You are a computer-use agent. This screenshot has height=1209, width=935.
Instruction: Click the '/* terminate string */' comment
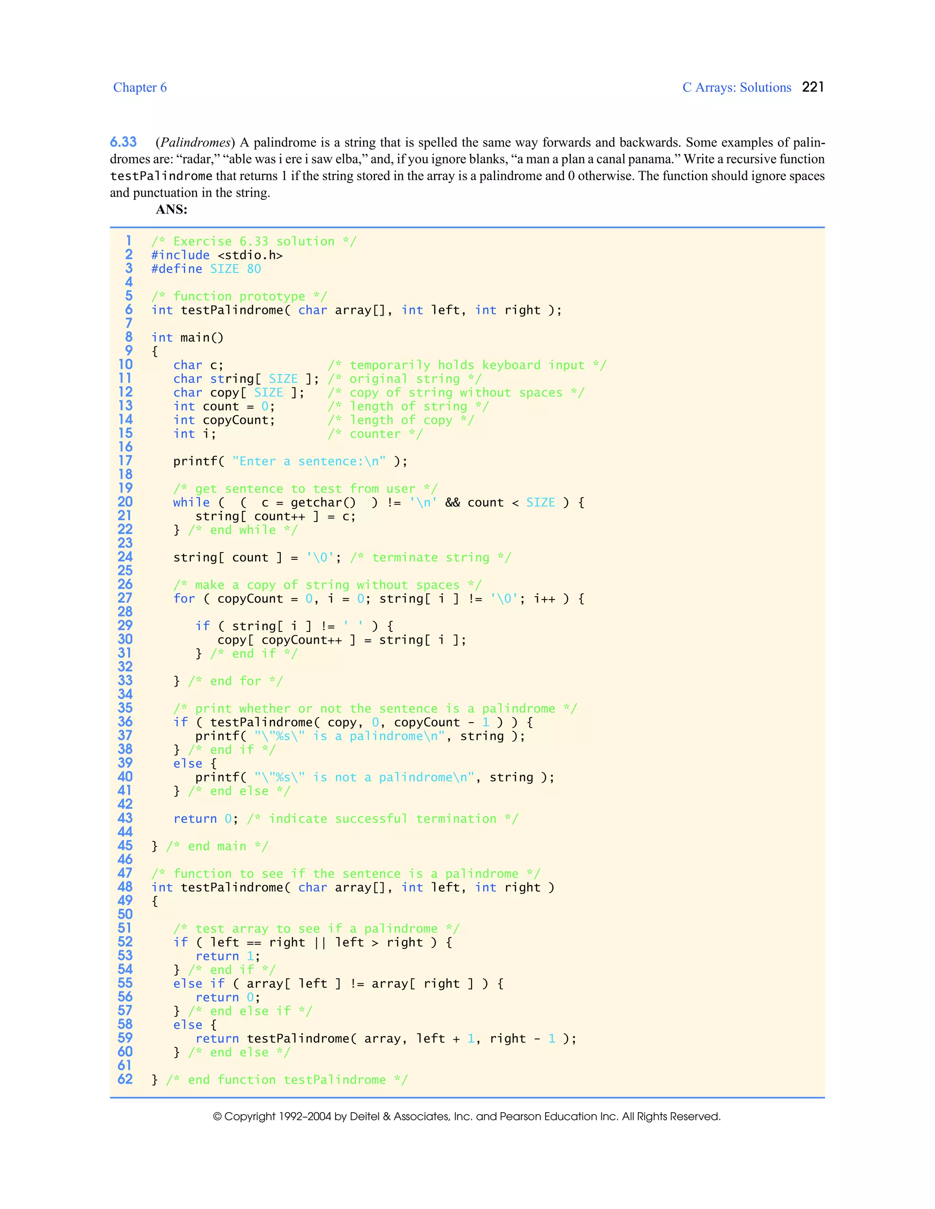click(x=431, y=558)
